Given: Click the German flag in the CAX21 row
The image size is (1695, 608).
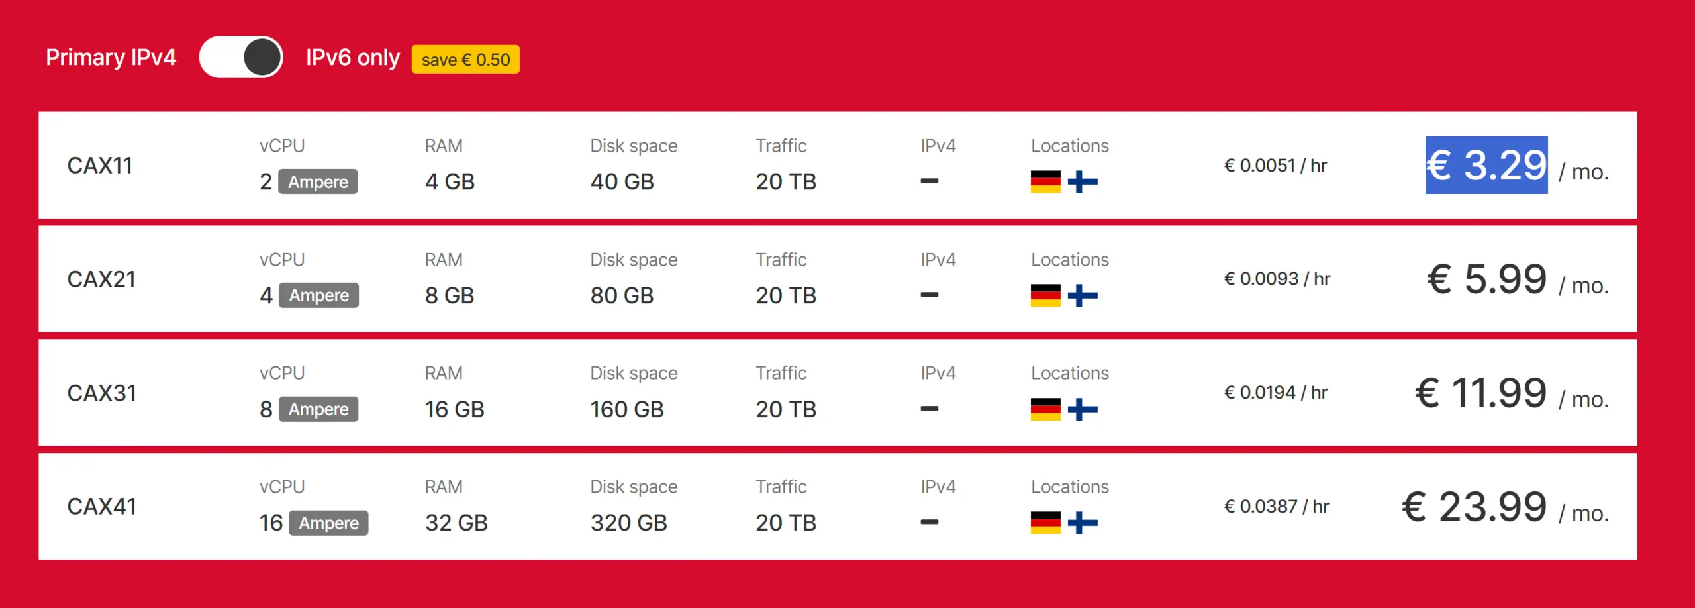Looking at the screenshot, I should (1045, 295).
